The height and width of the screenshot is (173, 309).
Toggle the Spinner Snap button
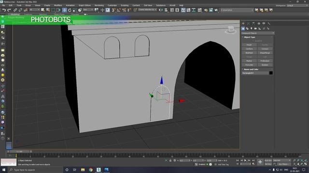(x=129, y=10)
